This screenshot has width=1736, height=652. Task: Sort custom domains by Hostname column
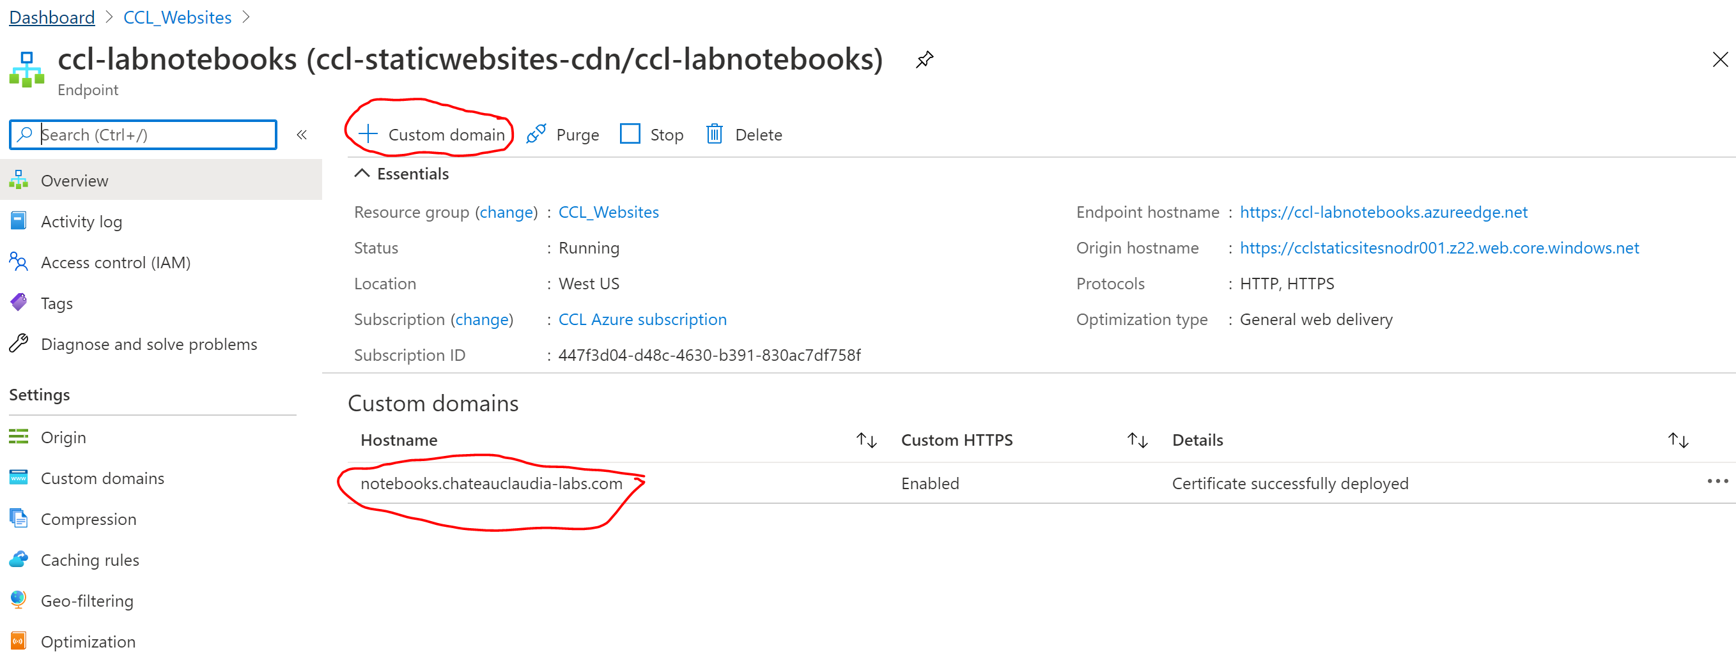[x=866, y=441]
